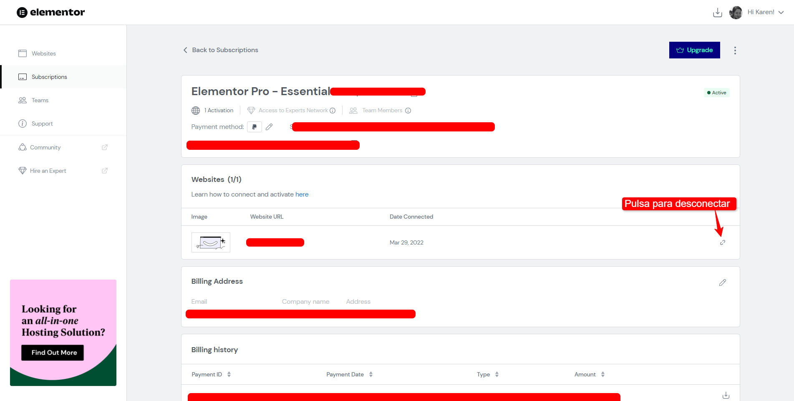The height and width of the screenshot is (401, 794).
Task: Click the 'Elementor Pro – Essential' title
Action: click(x=261, y=91)
